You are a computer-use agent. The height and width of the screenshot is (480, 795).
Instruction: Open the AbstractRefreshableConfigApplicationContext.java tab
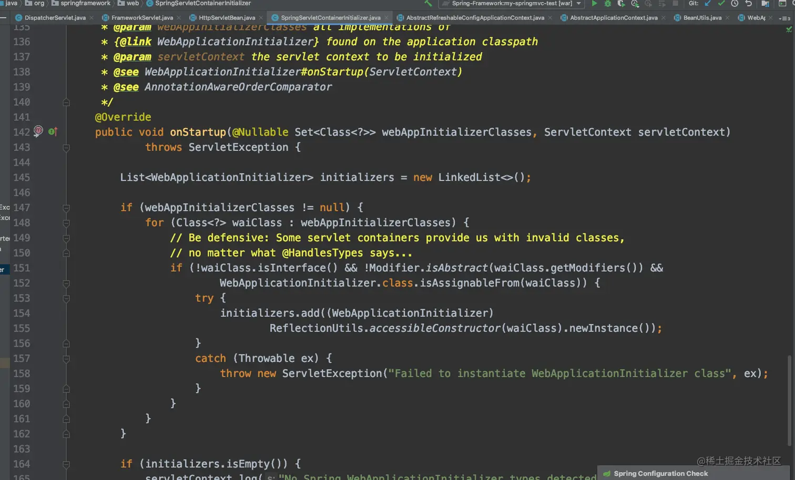pyautogui.click(x=475, y=18)
